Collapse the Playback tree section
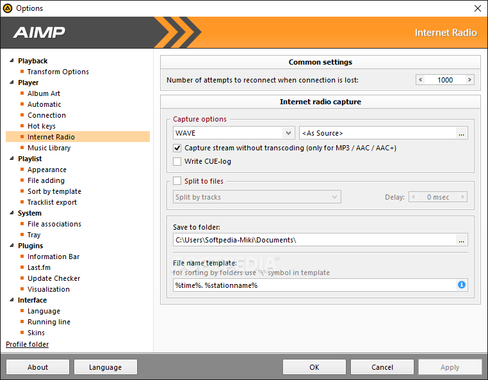Image resolution: width=488 pixels, height=380 pixels. [12, 61]
